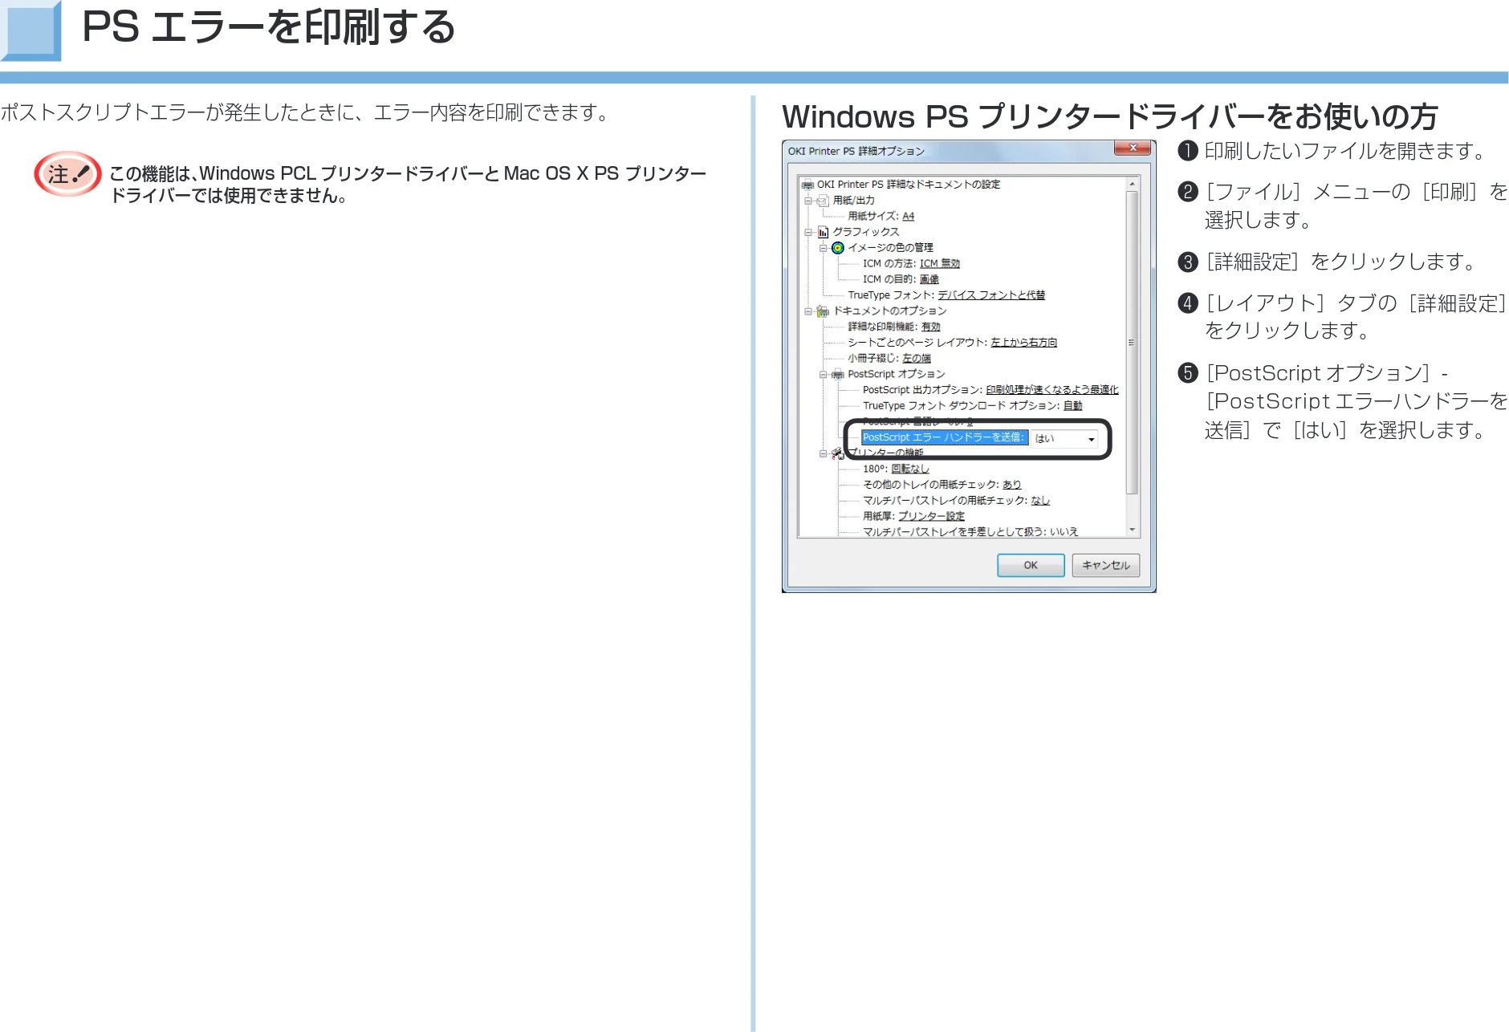The width and height of the screenshot is (1509, 1032).
Task: Click the 画像 value of ICM の目的
Action: pyautogui.click(x=929, y=279)
